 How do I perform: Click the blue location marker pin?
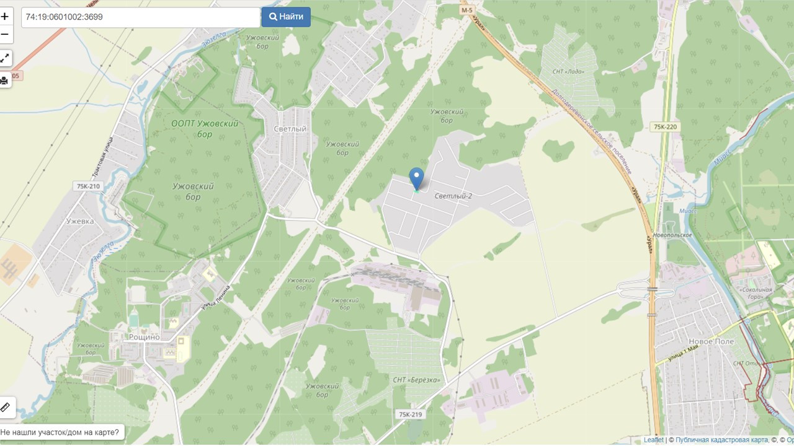pyautogui.click(x=417, y=179)
